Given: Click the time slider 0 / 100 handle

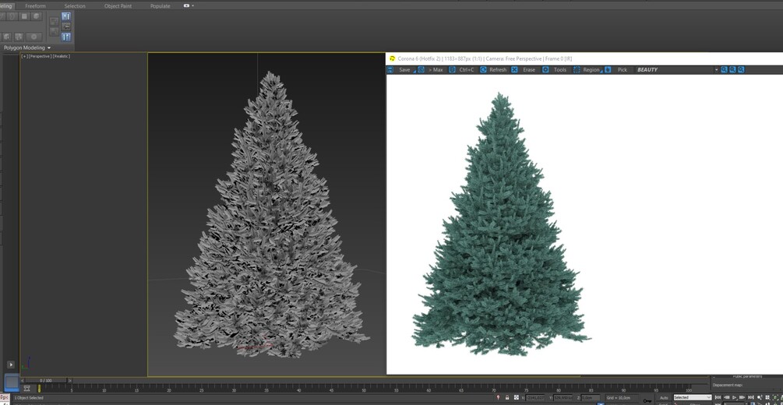Looking at the screenshot, I should coord(45,381).
